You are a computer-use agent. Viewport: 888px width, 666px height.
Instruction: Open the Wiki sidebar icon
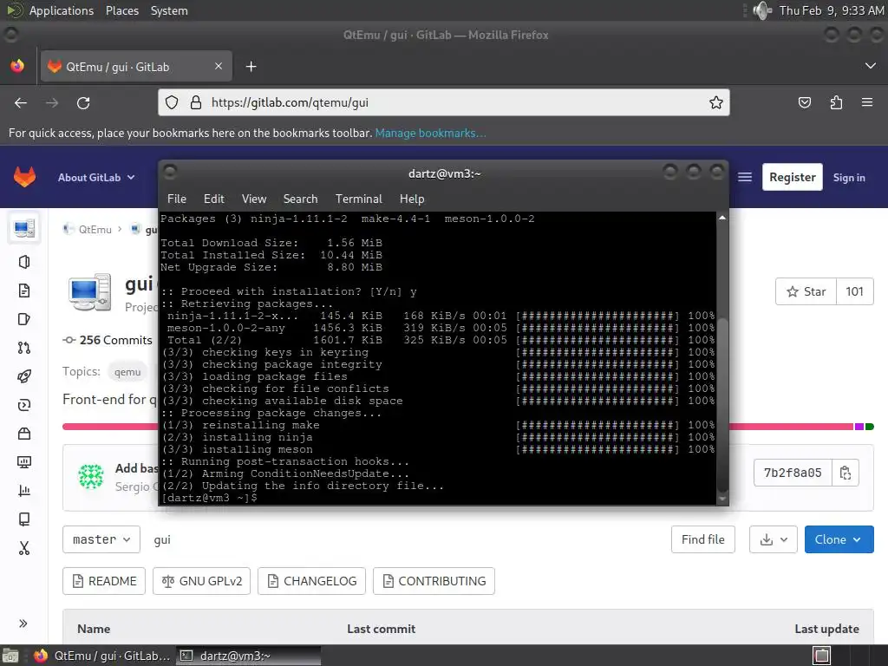click(x=23, y=519)
